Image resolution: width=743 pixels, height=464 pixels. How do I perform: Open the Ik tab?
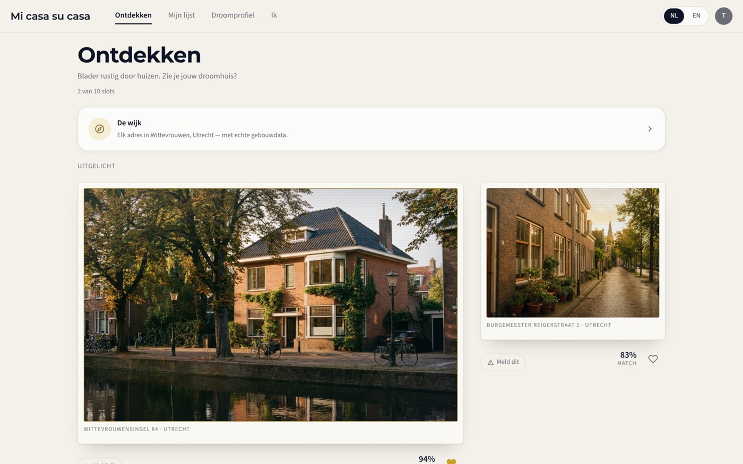click(x=274, y=15)
